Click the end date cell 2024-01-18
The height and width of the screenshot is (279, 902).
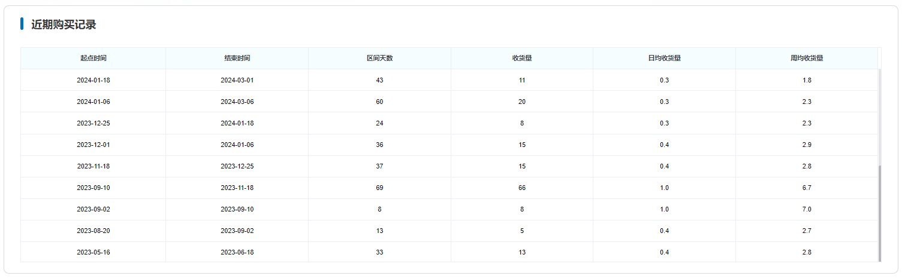tap(237, 123)
